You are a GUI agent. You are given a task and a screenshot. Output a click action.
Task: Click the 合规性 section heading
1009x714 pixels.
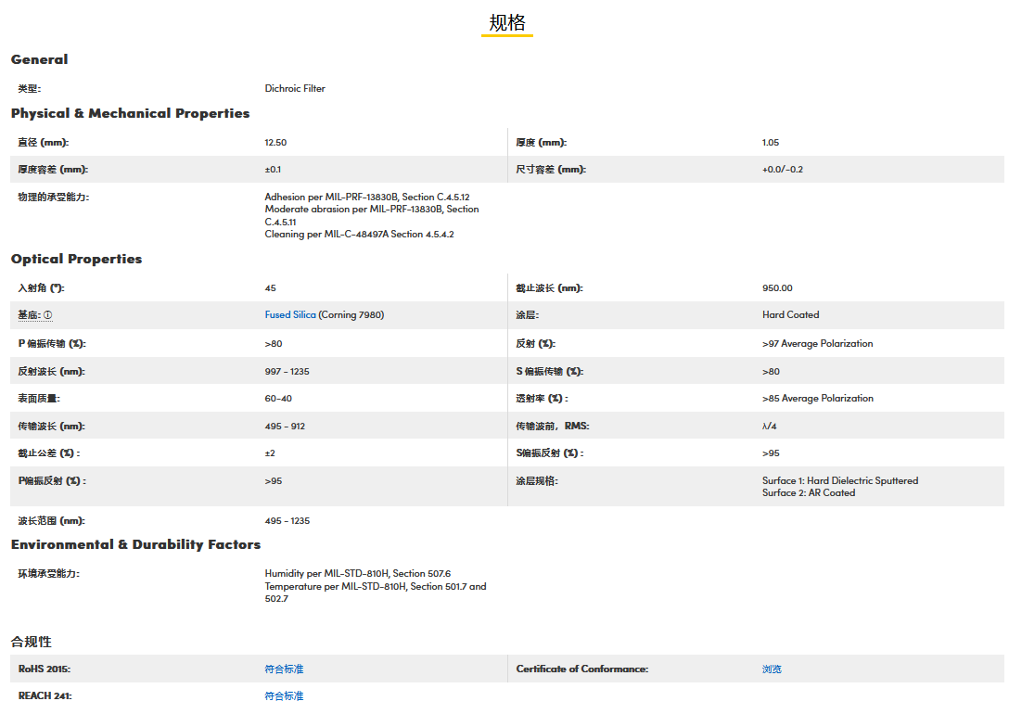(x=31, y=642)
